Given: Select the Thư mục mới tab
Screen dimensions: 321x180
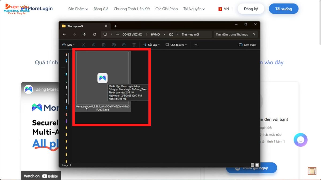Looking at the screenshot, I should click(85, 26).
